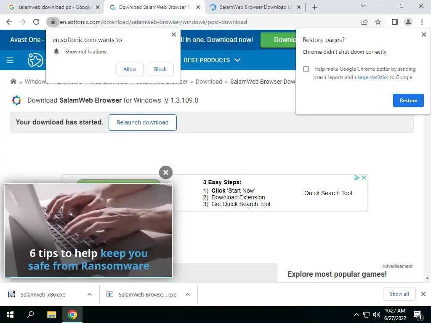Viewport: 431px width, 323px height.
Task: Go to Softonic home breadcrumb icon
Action: (13, 81)
